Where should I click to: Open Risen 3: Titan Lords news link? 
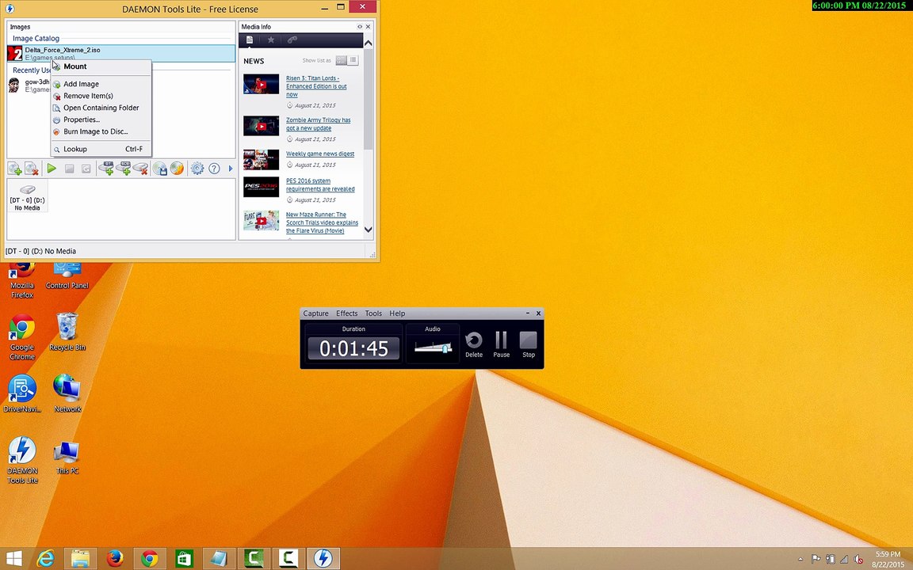point(316,86)
